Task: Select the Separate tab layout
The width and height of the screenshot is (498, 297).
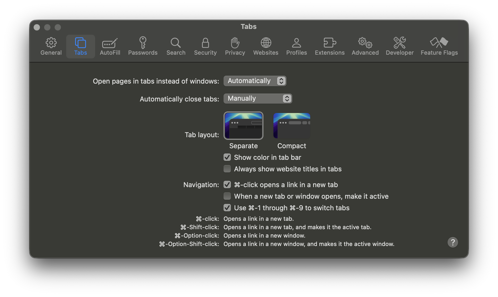Action: pos(243,126)
